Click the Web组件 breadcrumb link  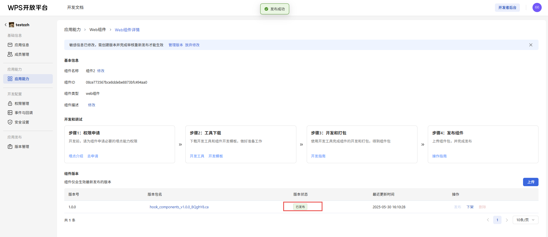(x=98, y=30)
